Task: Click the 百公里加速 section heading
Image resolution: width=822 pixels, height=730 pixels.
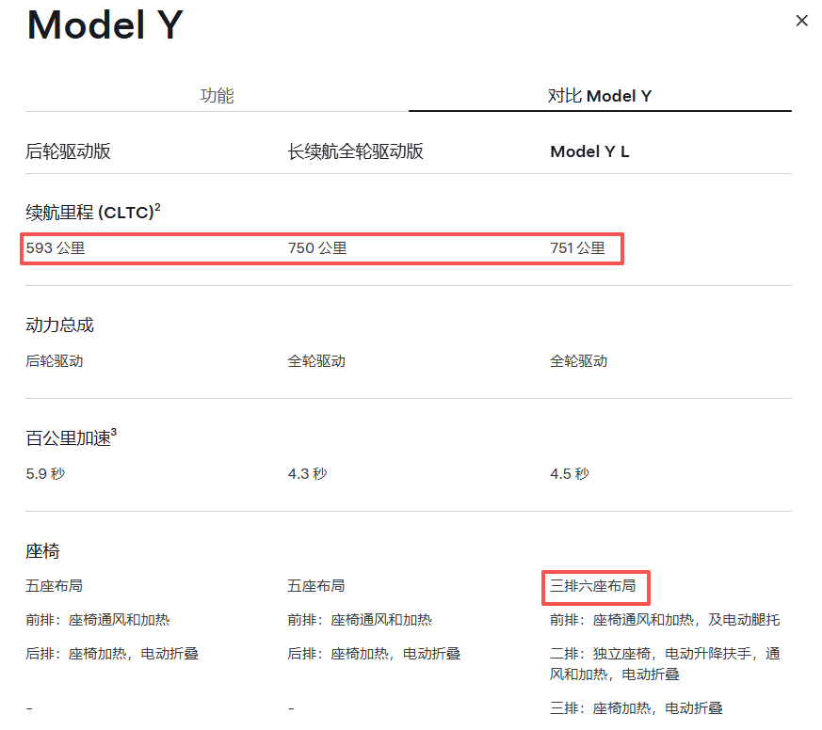Action: [72, 437]
